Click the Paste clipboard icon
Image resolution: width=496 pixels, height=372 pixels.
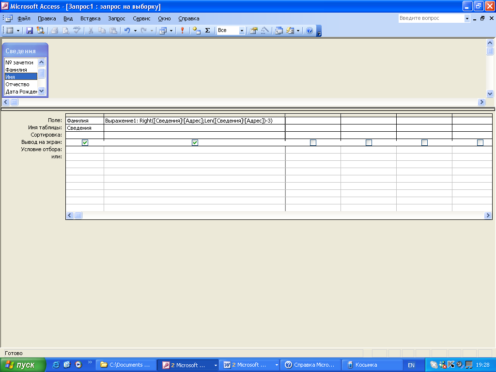[x=113, y=31]
